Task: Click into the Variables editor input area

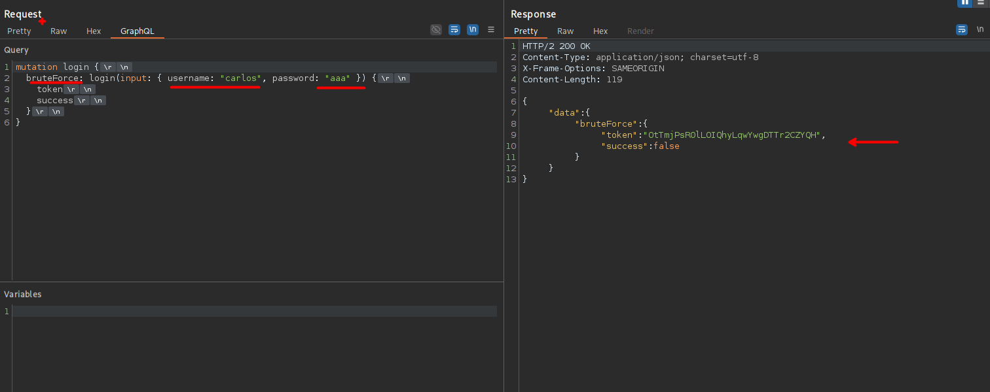Action: pos(254,312)
